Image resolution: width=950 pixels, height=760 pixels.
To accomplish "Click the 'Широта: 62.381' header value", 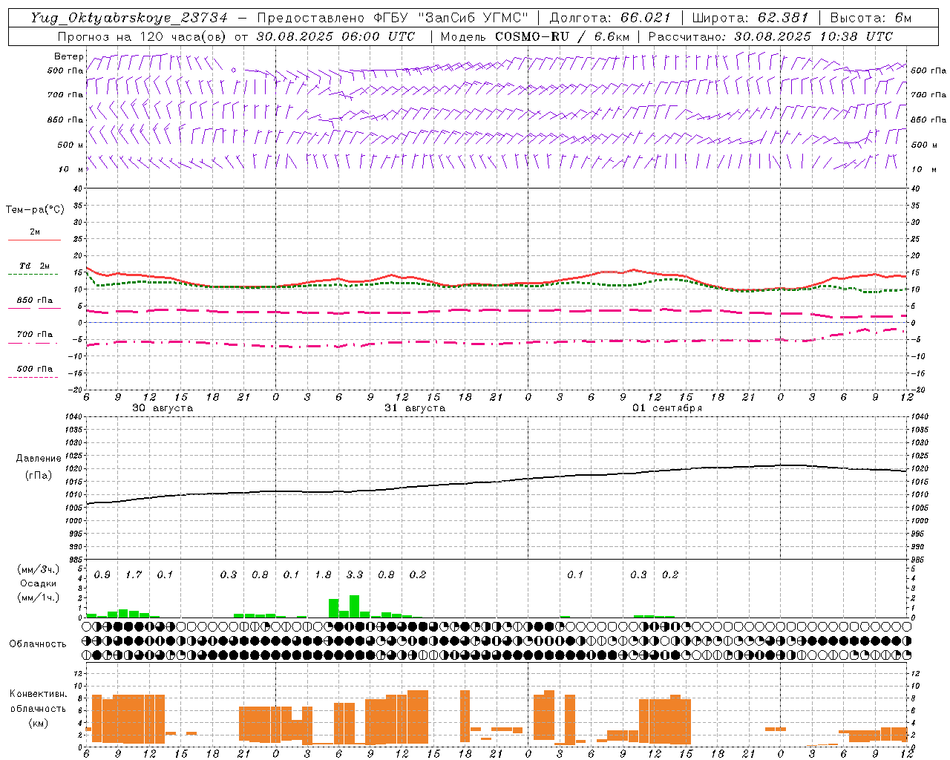I will 750,18.
